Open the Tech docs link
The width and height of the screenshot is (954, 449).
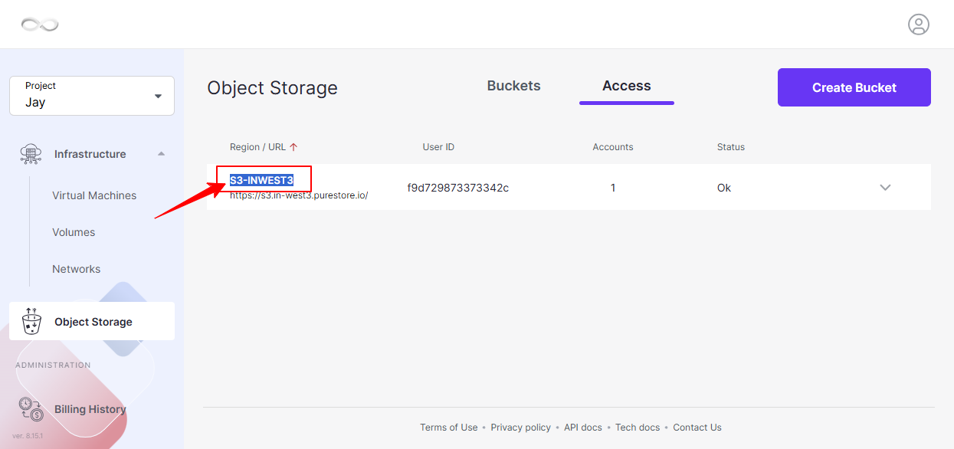click(x=638, y=428)
